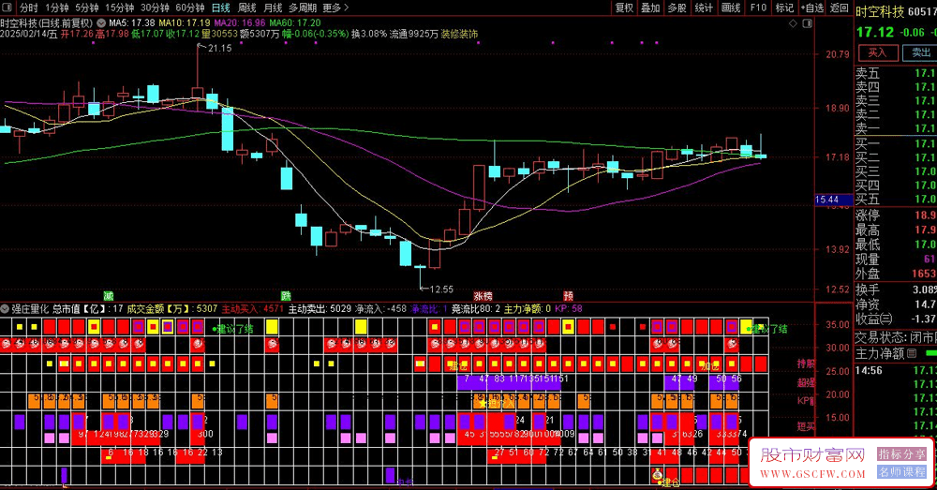Switch to 1分钟 period tab
Image resolution: width=937 pixels, height=490 pixels.
click(x=57, y=7)
